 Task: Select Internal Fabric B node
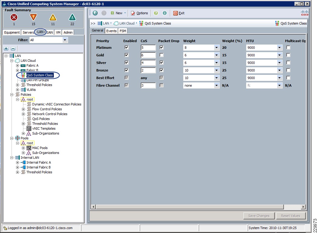[x=38, y=167]
